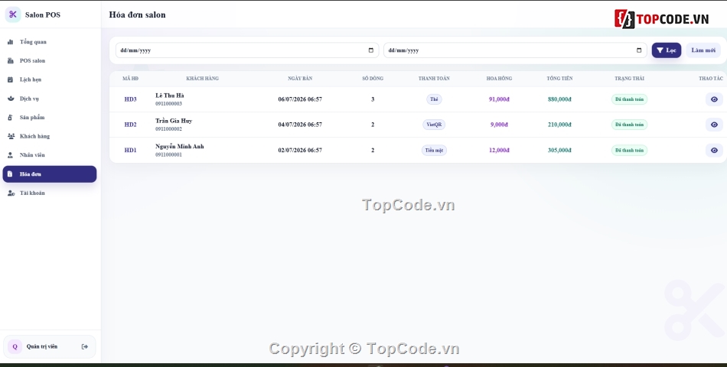727x367 pixels.
Task: Open calendar picker of second date field
Action: (x=639, y=50)
